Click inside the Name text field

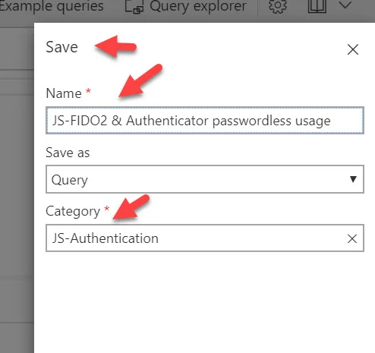pyautogui.click(x=205, y=120)
